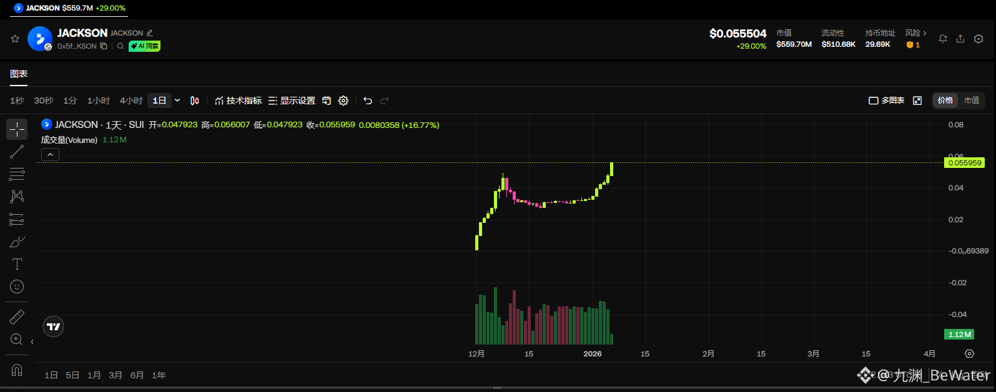Edit the JACKSON name with the pencil icon
This screenshot has height=392, width=996.
[149, 32]
